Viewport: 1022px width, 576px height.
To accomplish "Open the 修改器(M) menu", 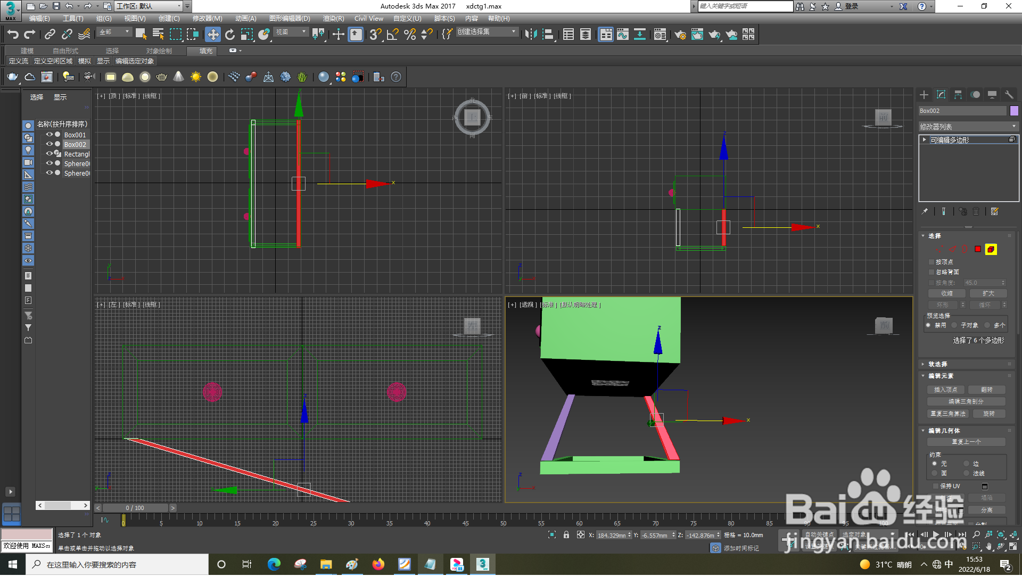I will (x=207, y=19).
